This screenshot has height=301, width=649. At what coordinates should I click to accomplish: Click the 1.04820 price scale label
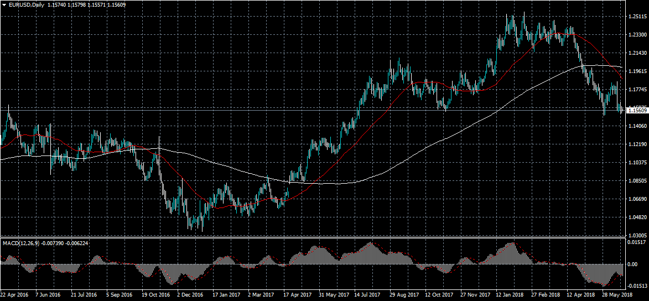tap(637, 217)
